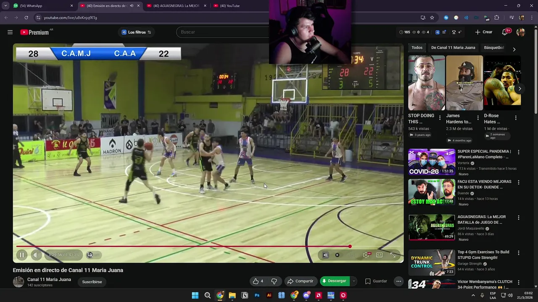Open the YouTube hamburger guide menu
538x302 pixels.
10,32
